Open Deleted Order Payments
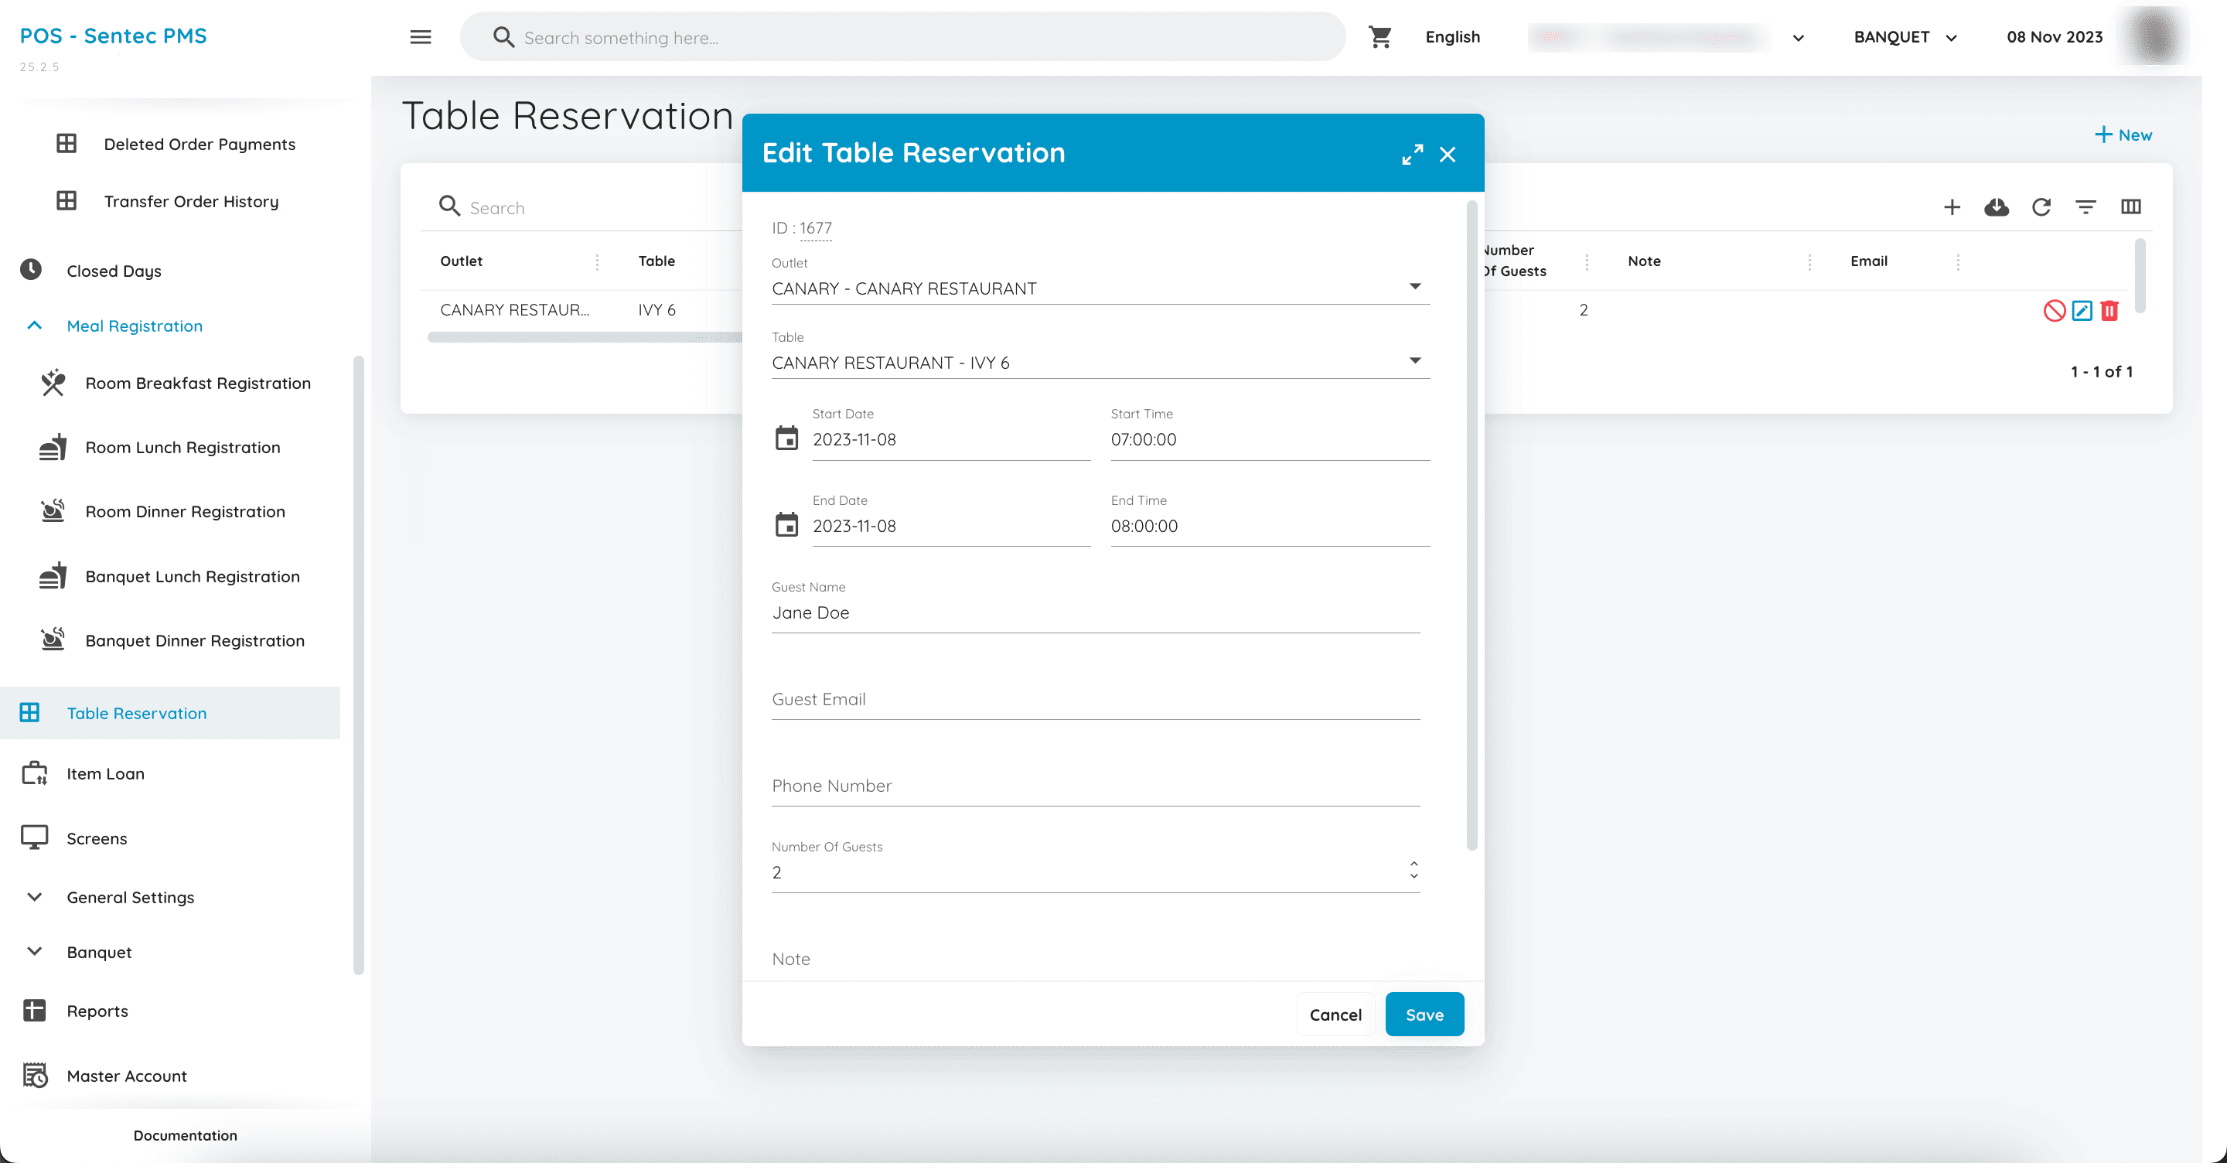Screen dimensions: 2227x1163 [x=199, y=145]
